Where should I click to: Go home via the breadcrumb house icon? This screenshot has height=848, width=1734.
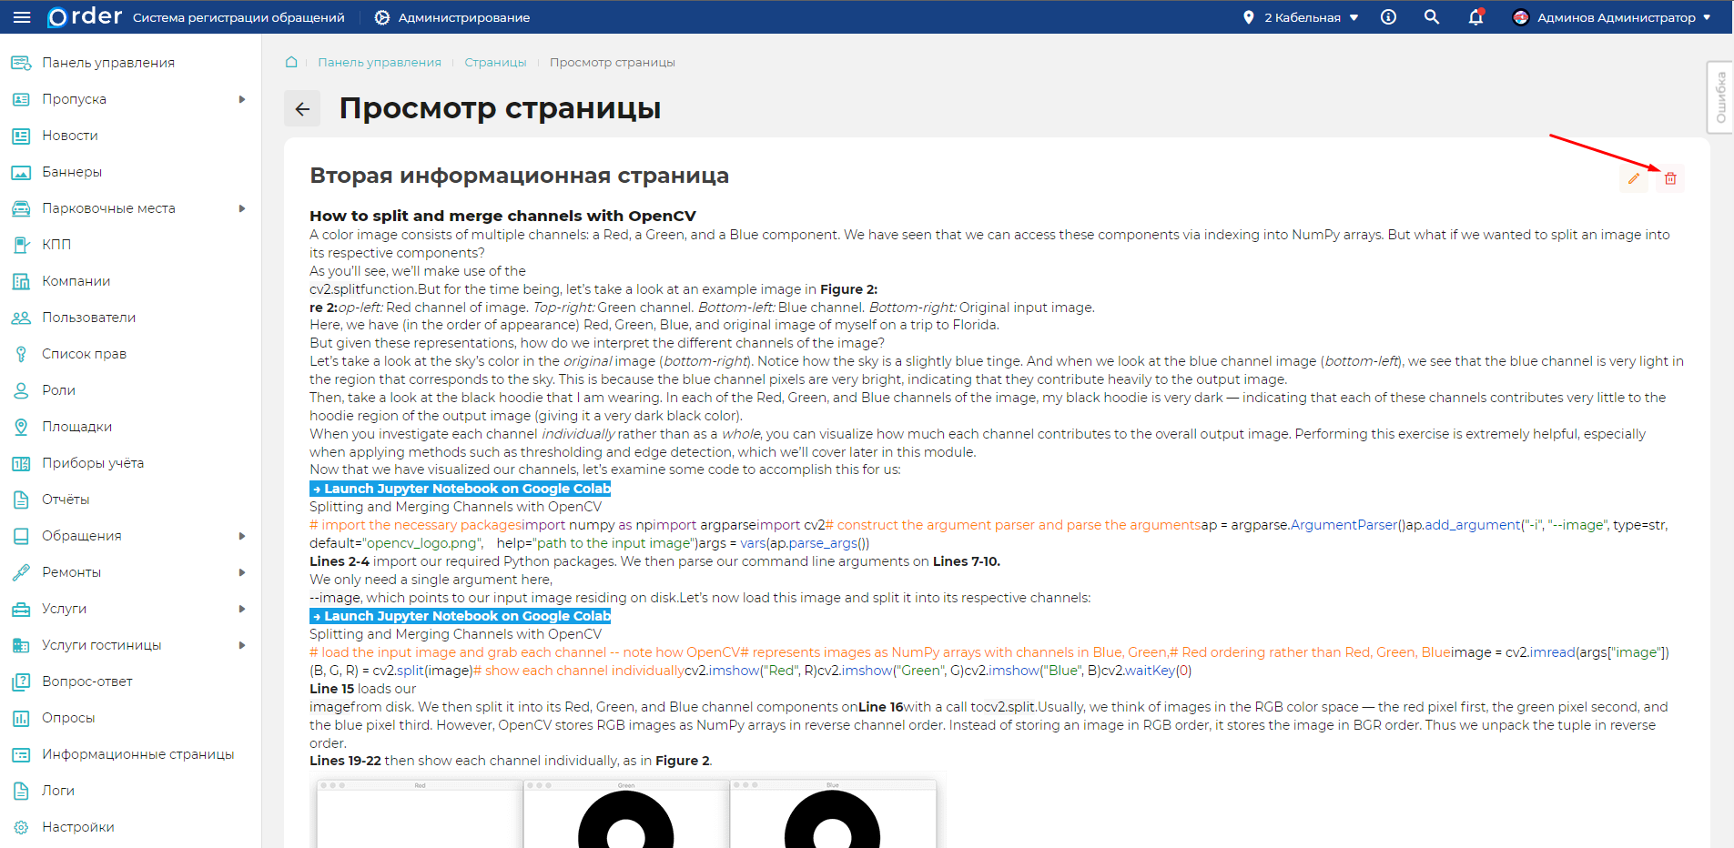point(290,61)
